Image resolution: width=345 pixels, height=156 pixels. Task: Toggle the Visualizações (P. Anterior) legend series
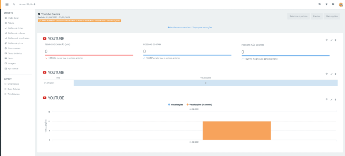tap(199, 105)
